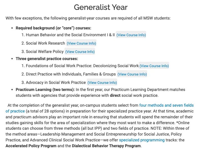View Course Info for Advocacy in Social Work

point(102,83)
